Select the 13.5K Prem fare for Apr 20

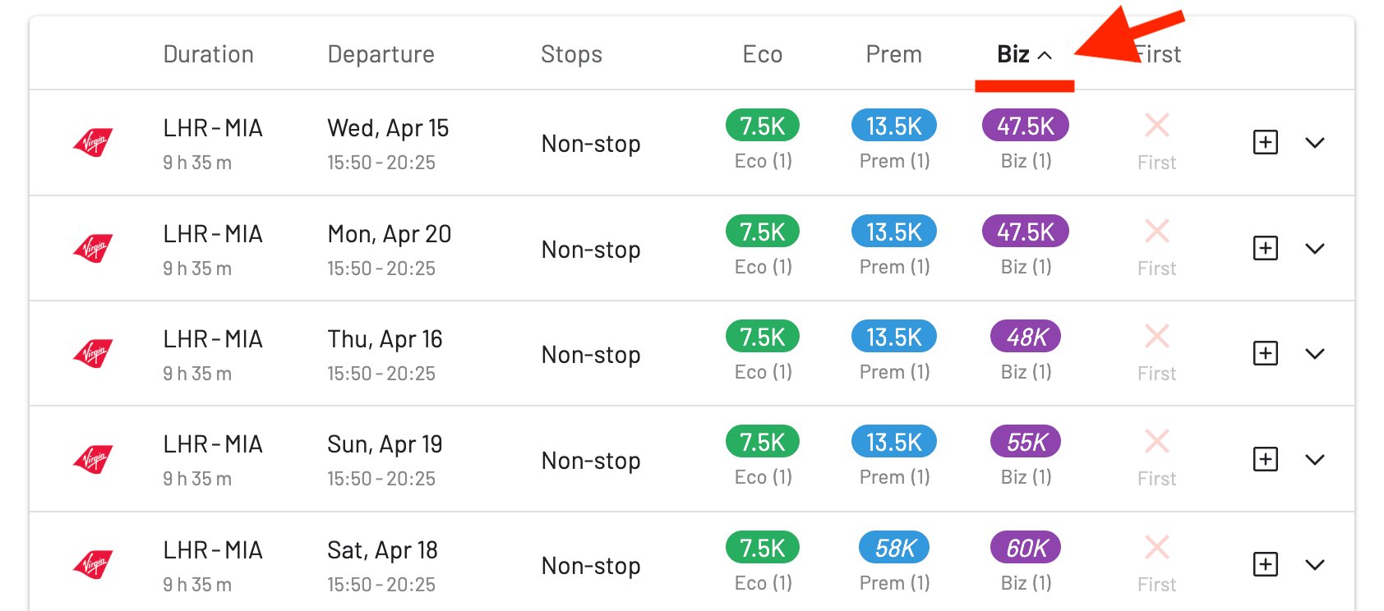tap(893, 231)
